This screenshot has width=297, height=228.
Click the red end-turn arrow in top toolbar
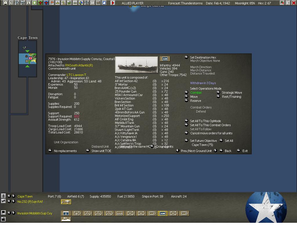[113, 3]
